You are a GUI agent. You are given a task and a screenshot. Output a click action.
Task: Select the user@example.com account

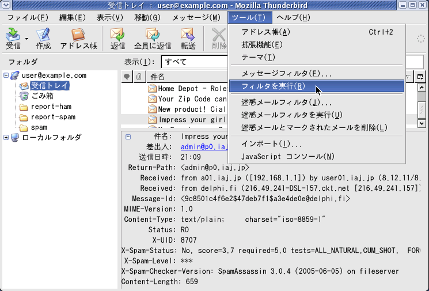click(54, 75)
